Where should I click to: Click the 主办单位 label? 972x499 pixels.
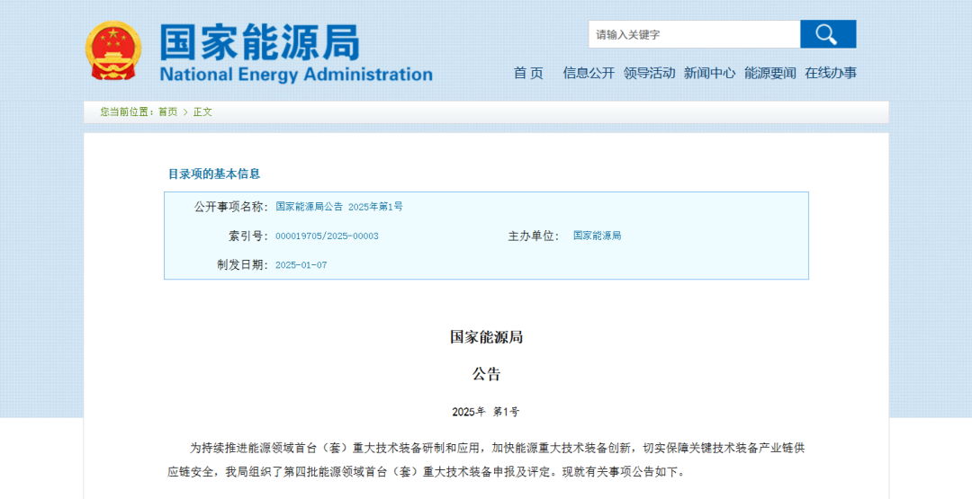[x=534, y=236]
